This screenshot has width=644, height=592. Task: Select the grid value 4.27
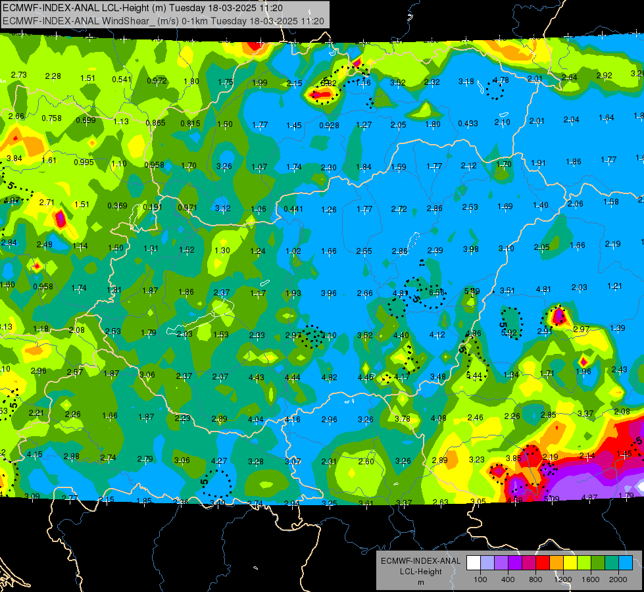(219, 461)
